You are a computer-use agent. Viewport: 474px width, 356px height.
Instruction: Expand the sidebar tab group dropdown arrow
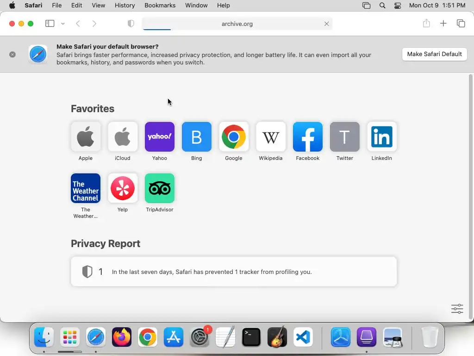63,24
